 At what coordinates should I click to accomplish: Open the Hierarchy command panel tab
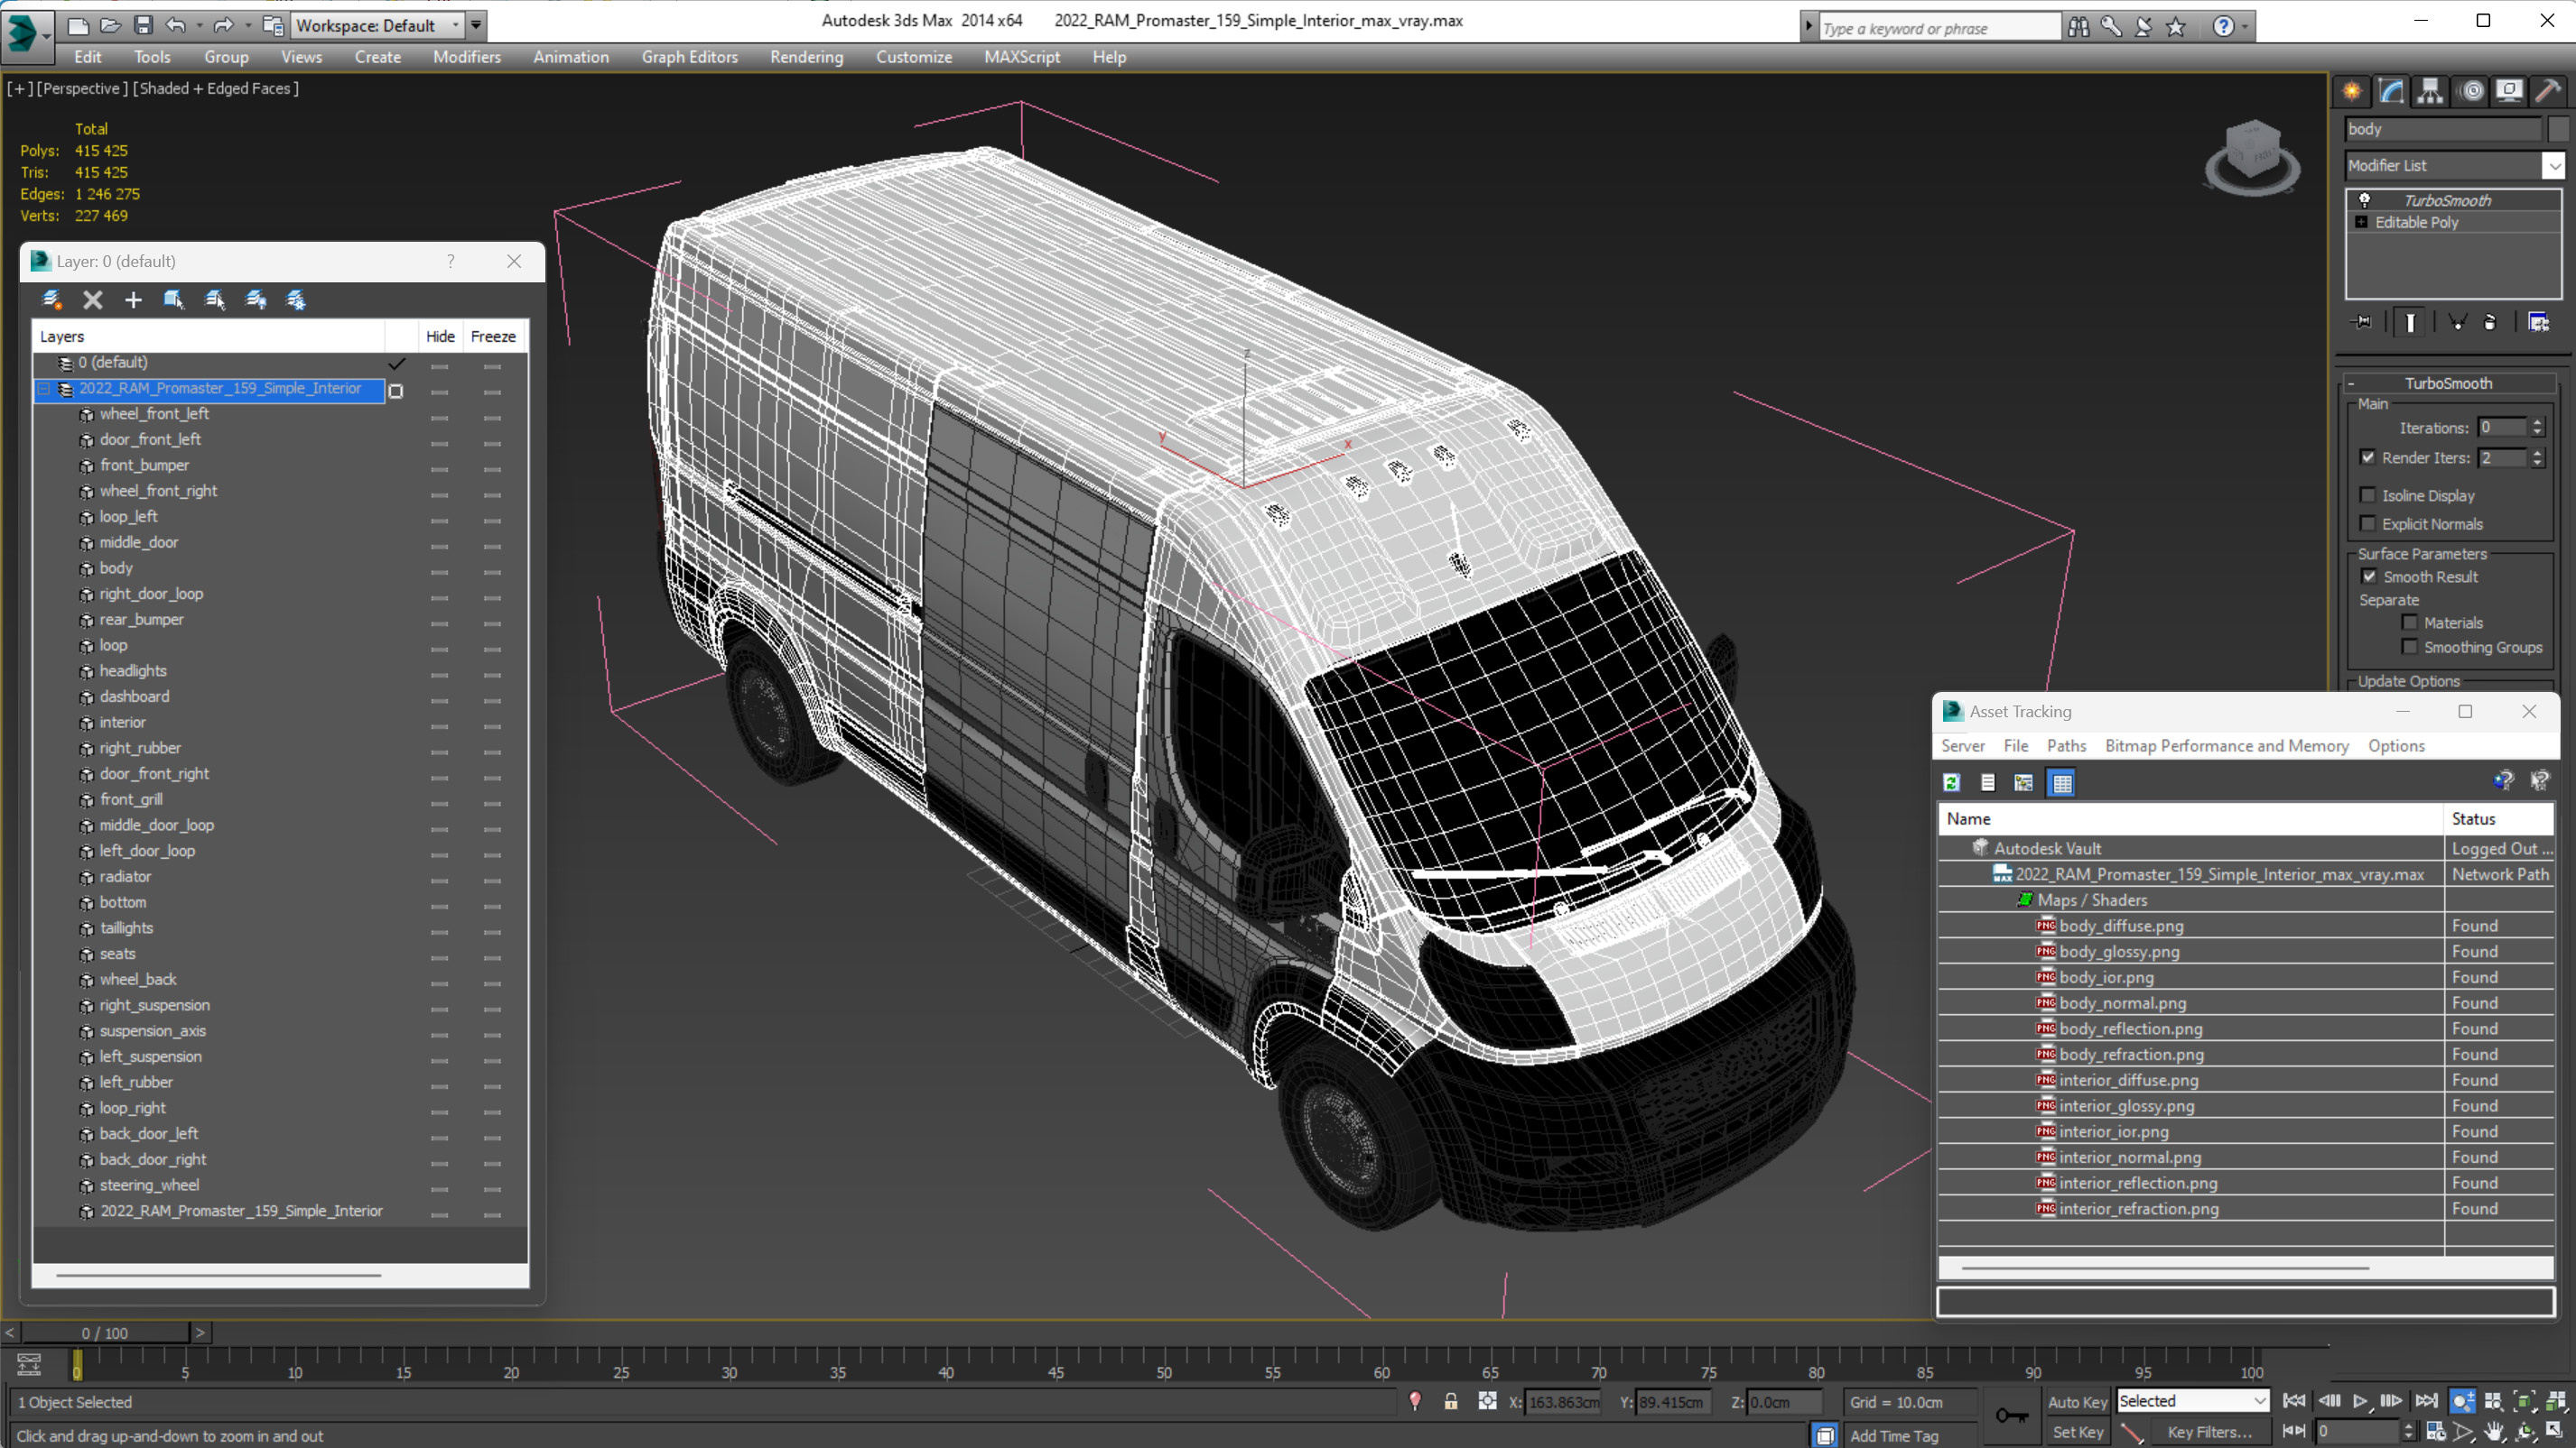[2430, 92]
